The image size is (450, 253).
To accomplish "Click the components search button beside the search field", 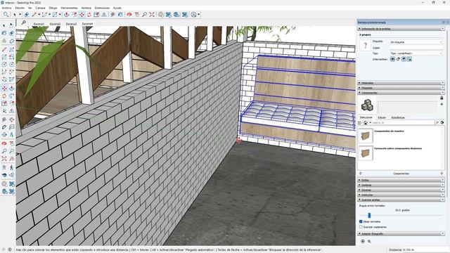I will pyautogui.click(x=437, y=123).
